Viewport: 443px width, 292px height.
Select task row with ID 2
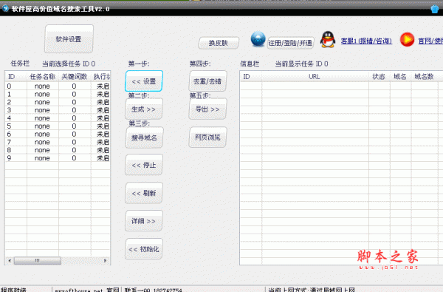(x=58, y=102)
